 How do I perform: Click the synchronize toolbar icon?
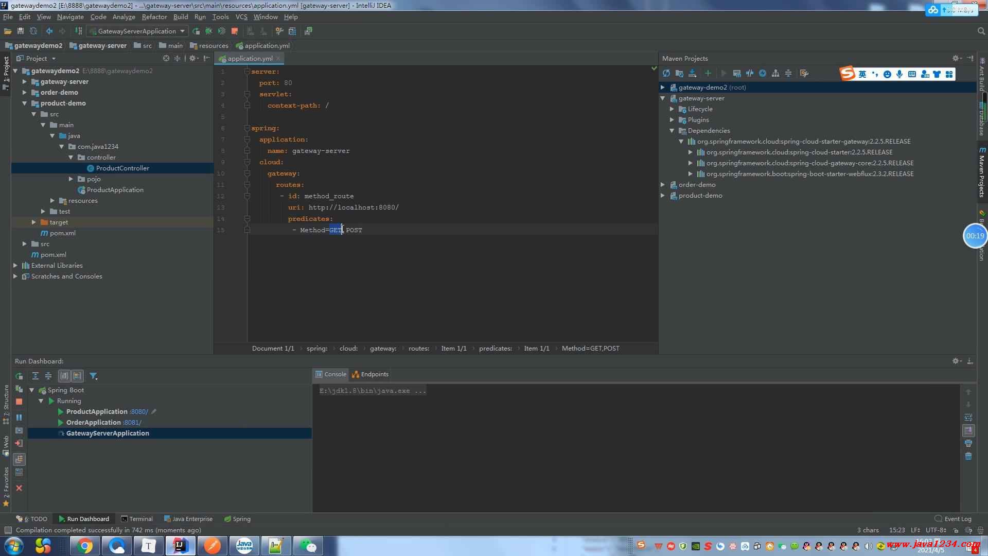pyautogui.click(x=33, y=31)
